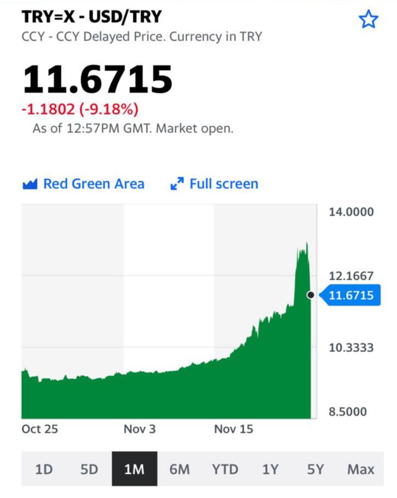Click the Oct 25 date label
Screen dimensions: 397x498
(x=40, y=429)
